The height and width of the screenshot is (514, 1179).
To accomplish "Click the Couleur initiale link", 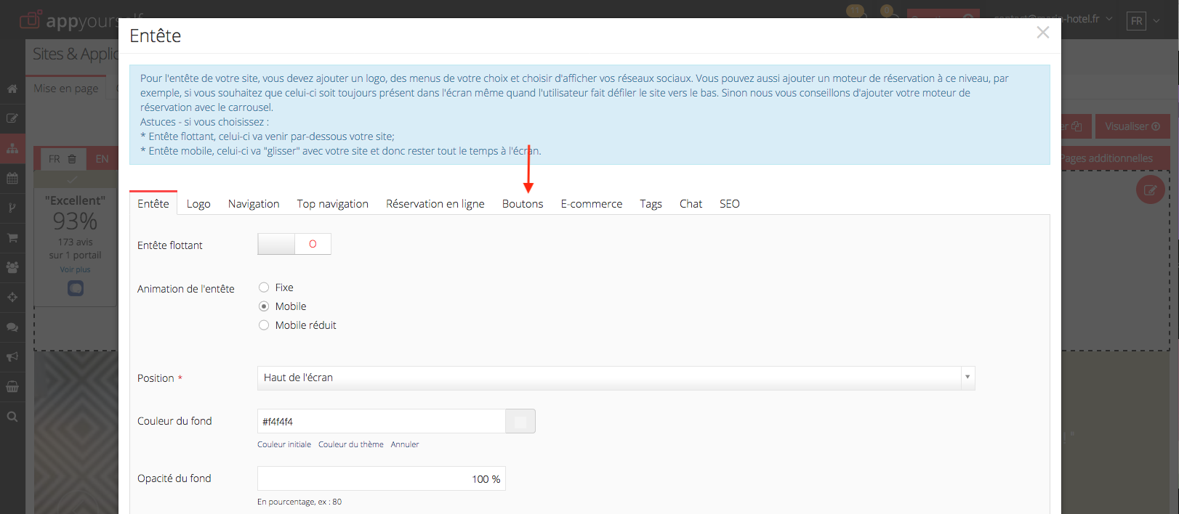I will [284, 444].
